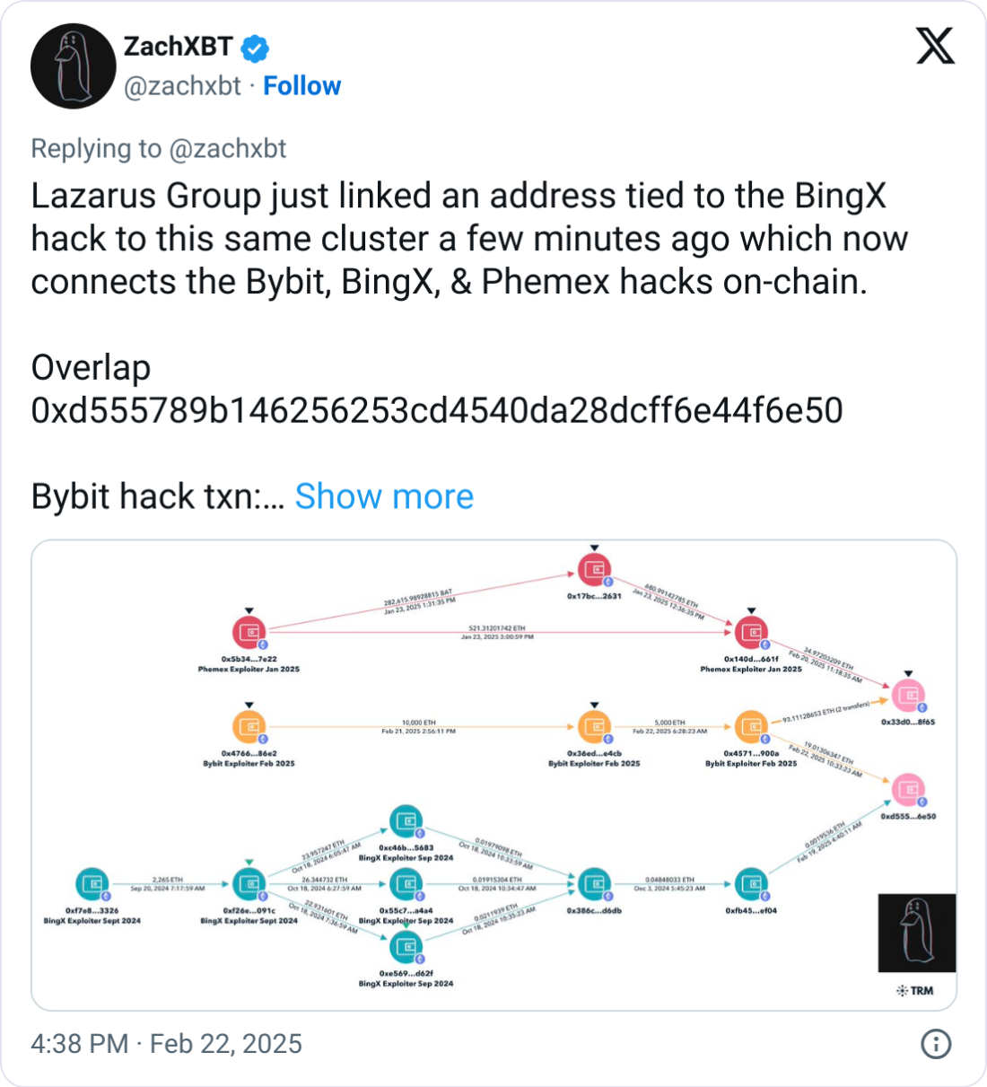
Task: Click the ZachXBT display name
Action: [178, 47]
